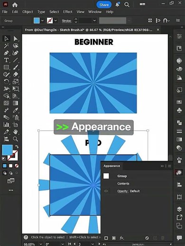Click the control bar stroke swatch
Image resolution: width=185 pixels, height=246 pixels.
(50, 21)
